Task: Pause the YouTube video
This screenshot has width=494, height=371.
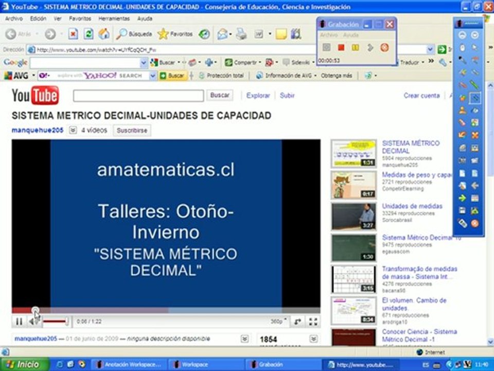Action: [19, 322]
